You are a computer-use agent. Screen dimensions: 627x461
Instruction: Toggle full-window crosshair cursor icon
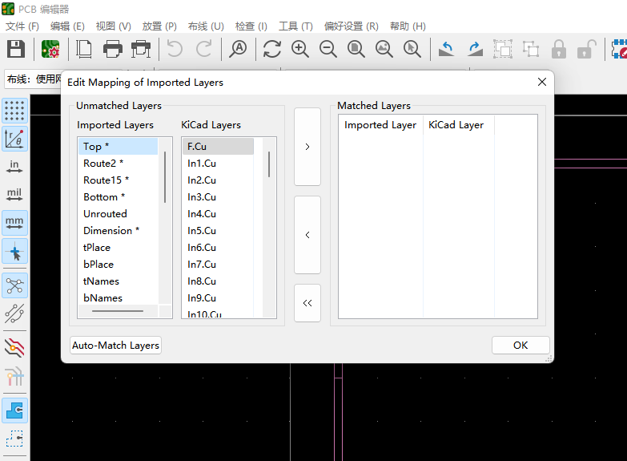click(x=14, y=251)
